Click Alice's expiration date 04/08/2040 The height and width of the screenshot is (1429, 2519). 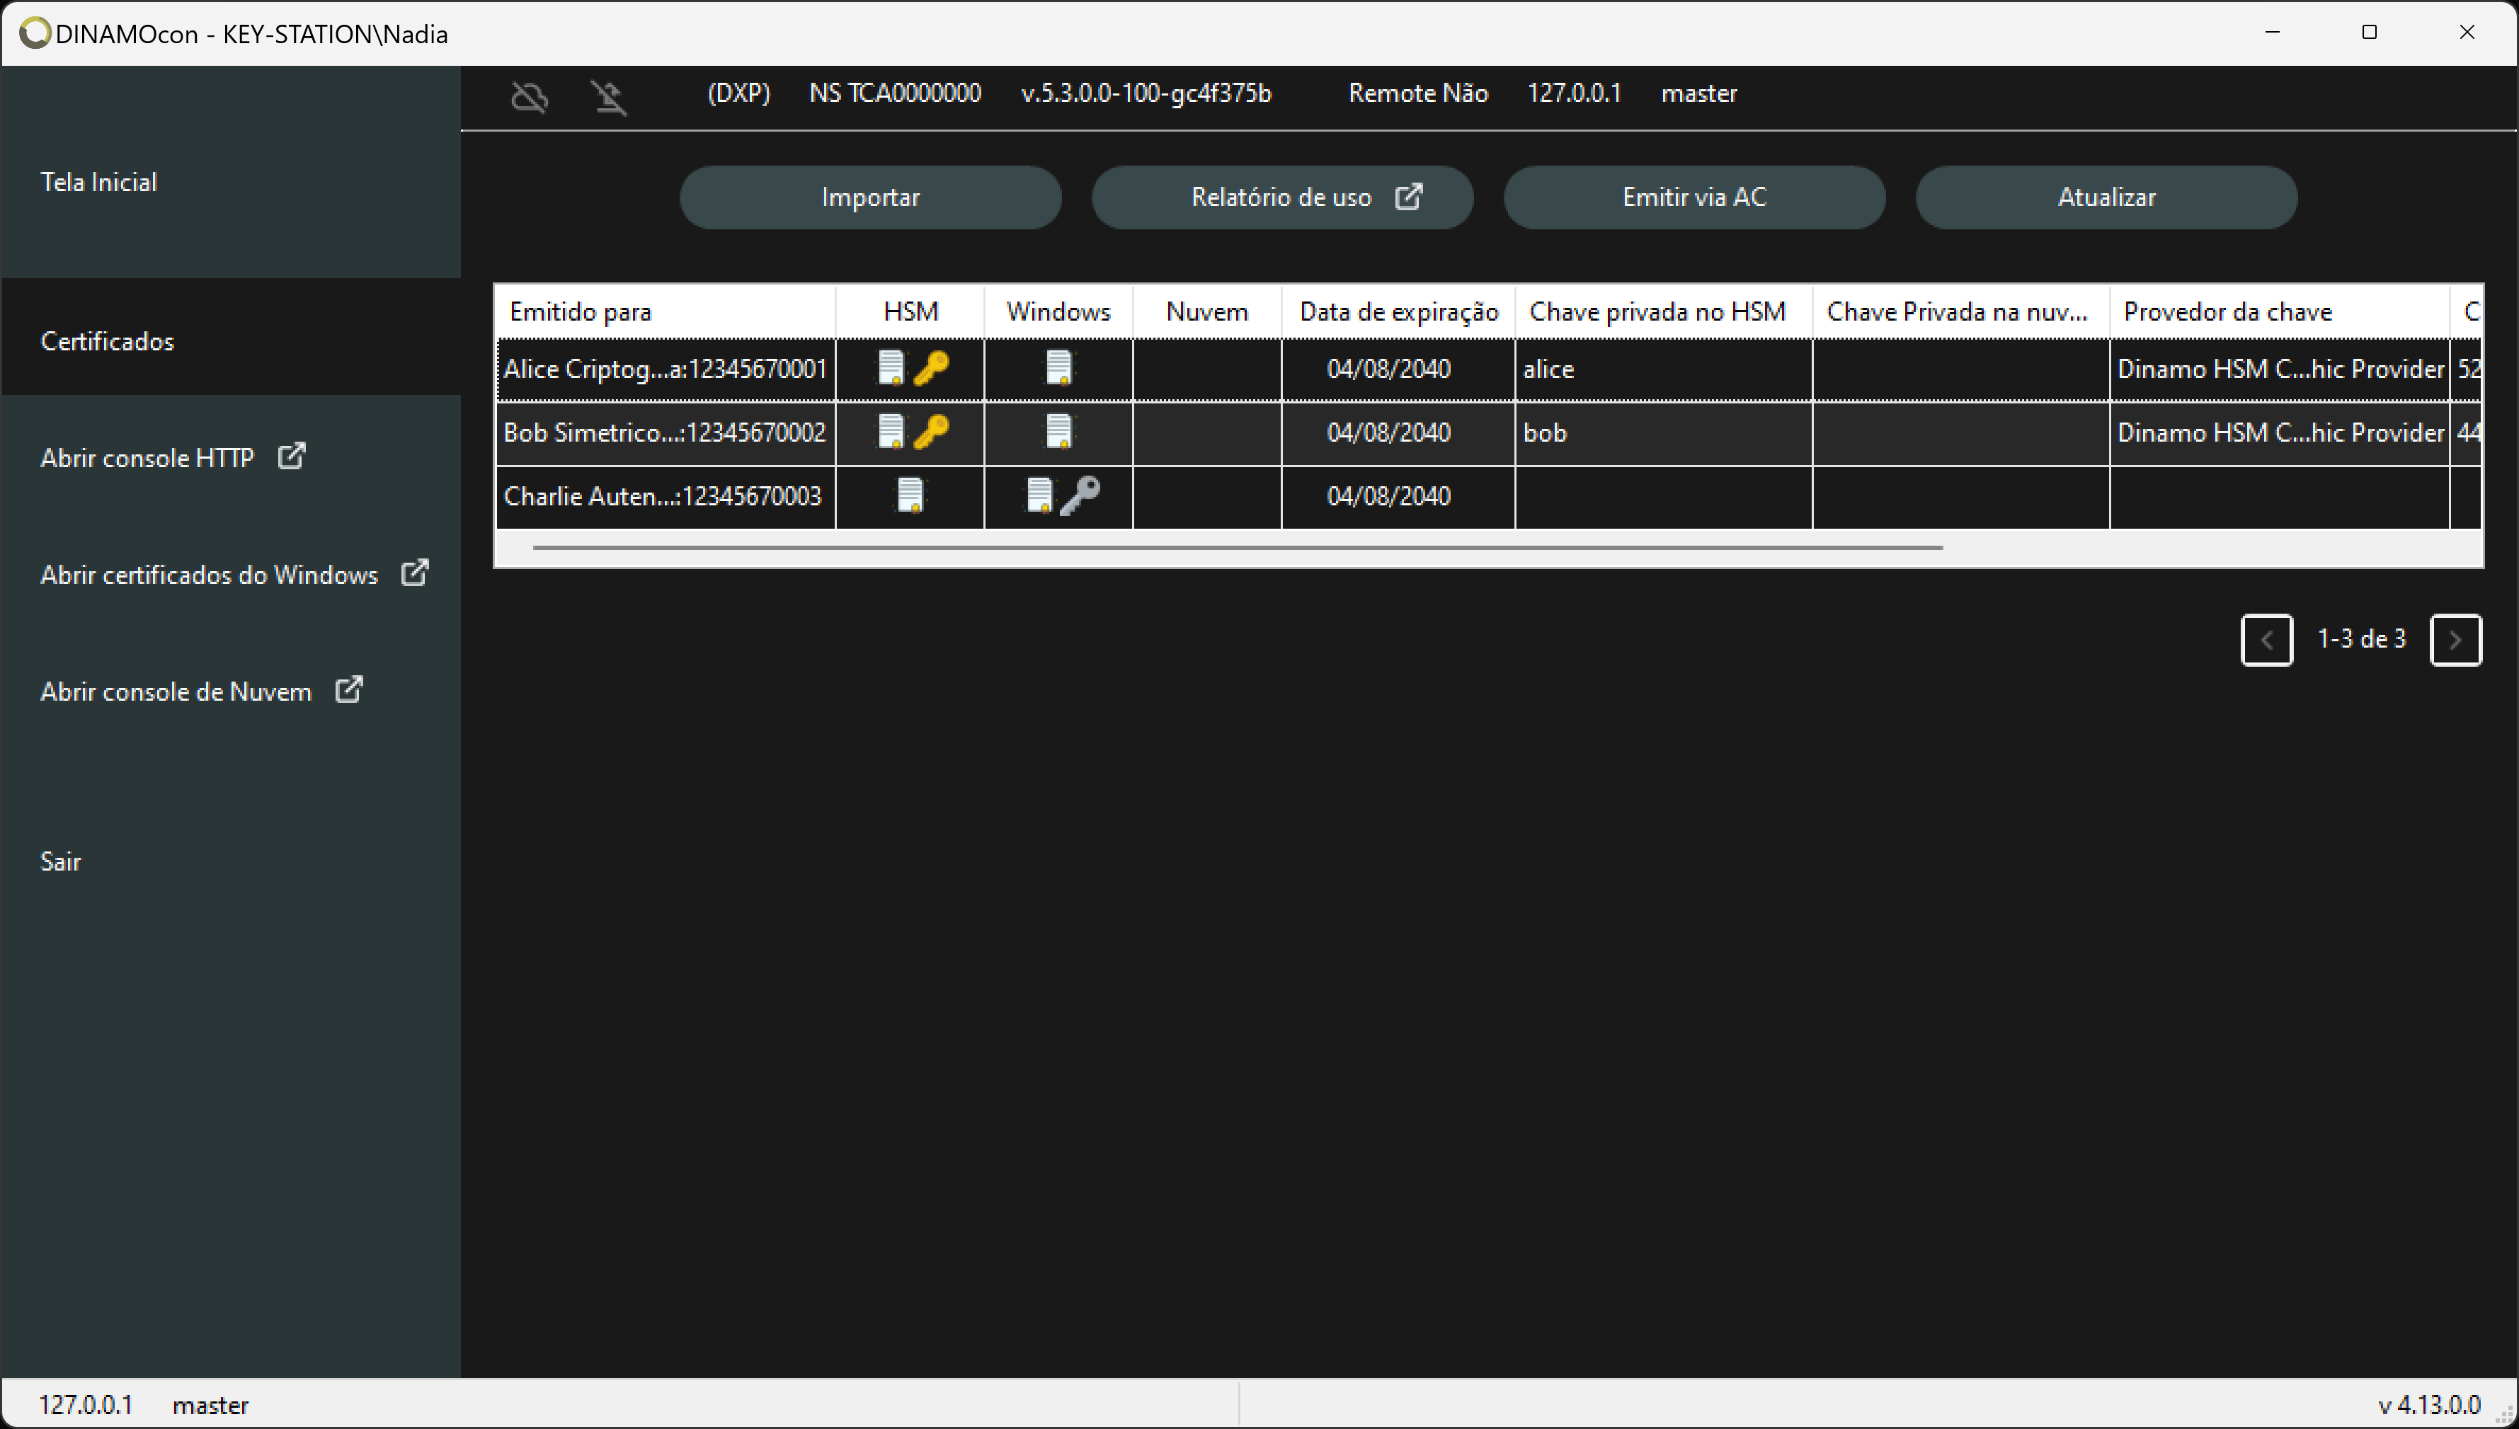pyautogui.click(x=1388, y=369)
